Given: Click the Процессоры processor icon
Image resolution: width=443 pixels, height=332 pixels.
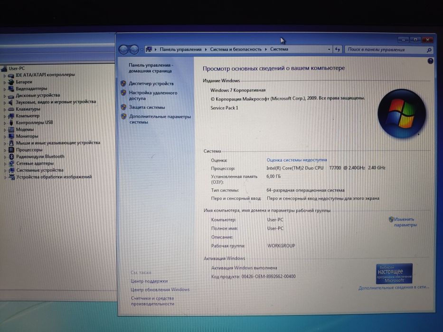Looking at the screenshot, I should pyautogui.click(x=11, y=150).
